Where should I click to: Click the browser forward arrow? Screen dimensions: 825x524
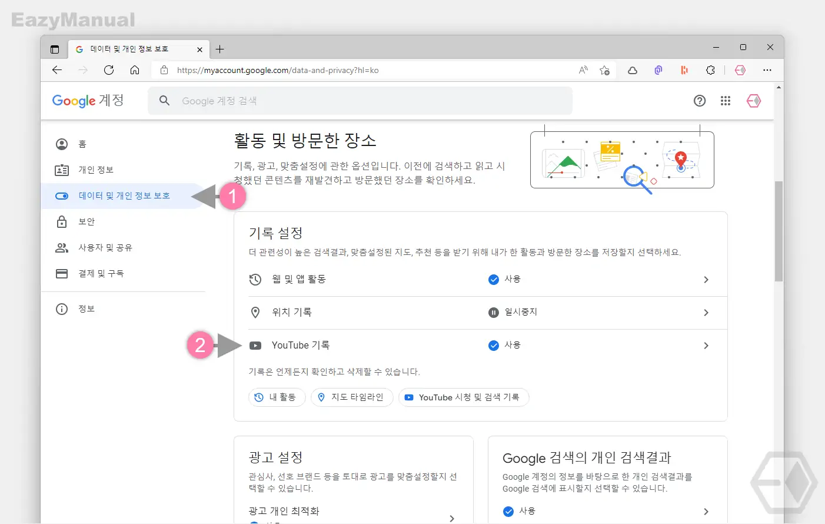coord(83,70)
